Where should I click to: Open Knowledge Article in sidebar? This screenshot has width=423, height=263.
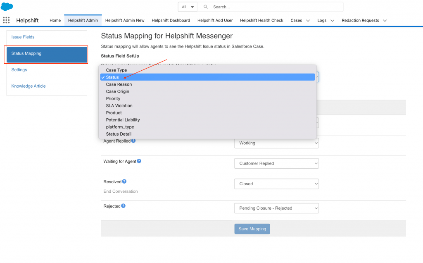[x=29, y=86]
